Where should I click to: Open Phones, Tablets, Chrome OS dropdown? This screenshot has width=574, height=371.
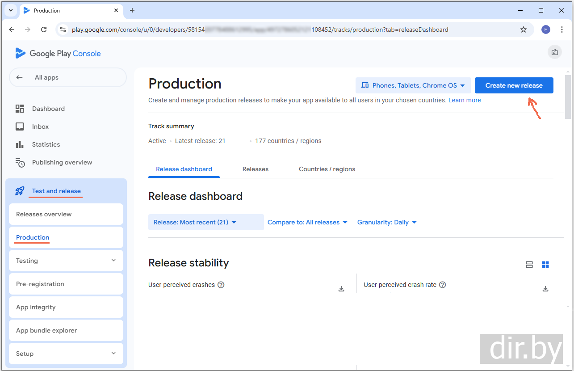413,85
